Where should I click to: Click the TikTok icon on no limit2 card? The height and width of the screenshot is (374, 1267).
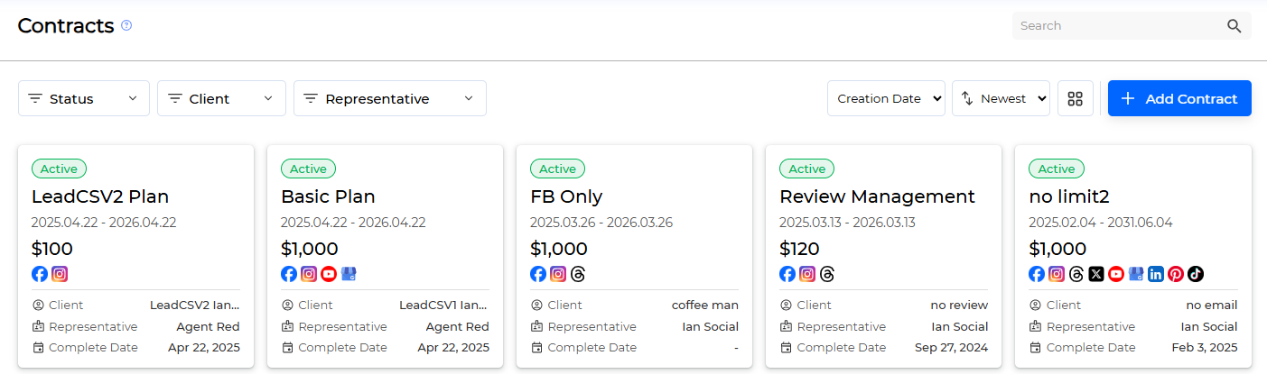1196,274
